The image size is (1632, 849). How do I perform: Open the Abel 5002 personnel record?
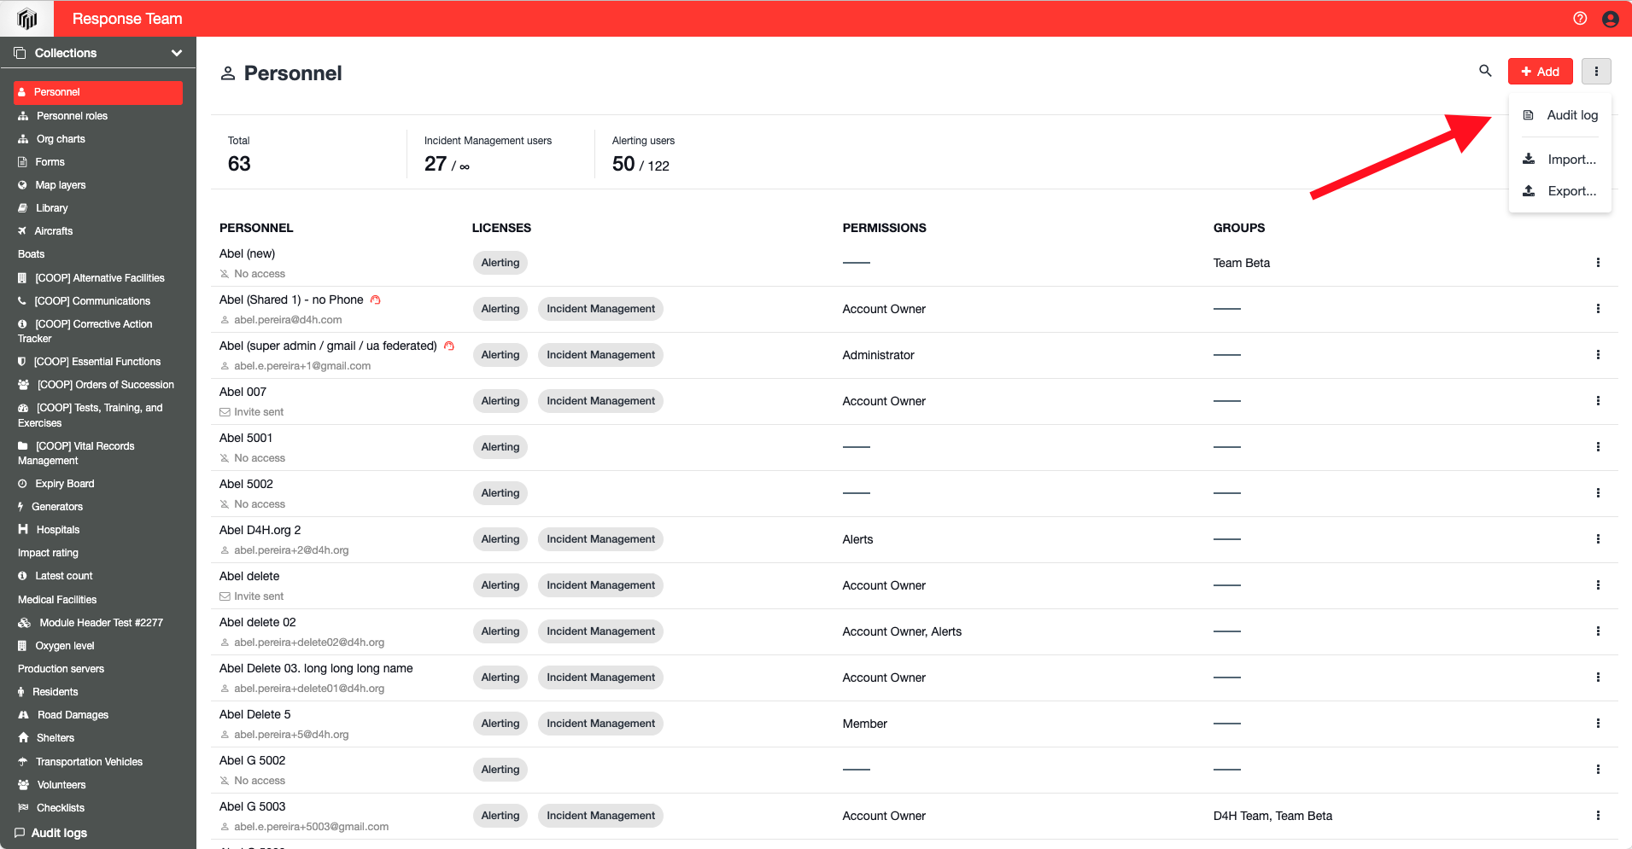[x=246, y=484]
